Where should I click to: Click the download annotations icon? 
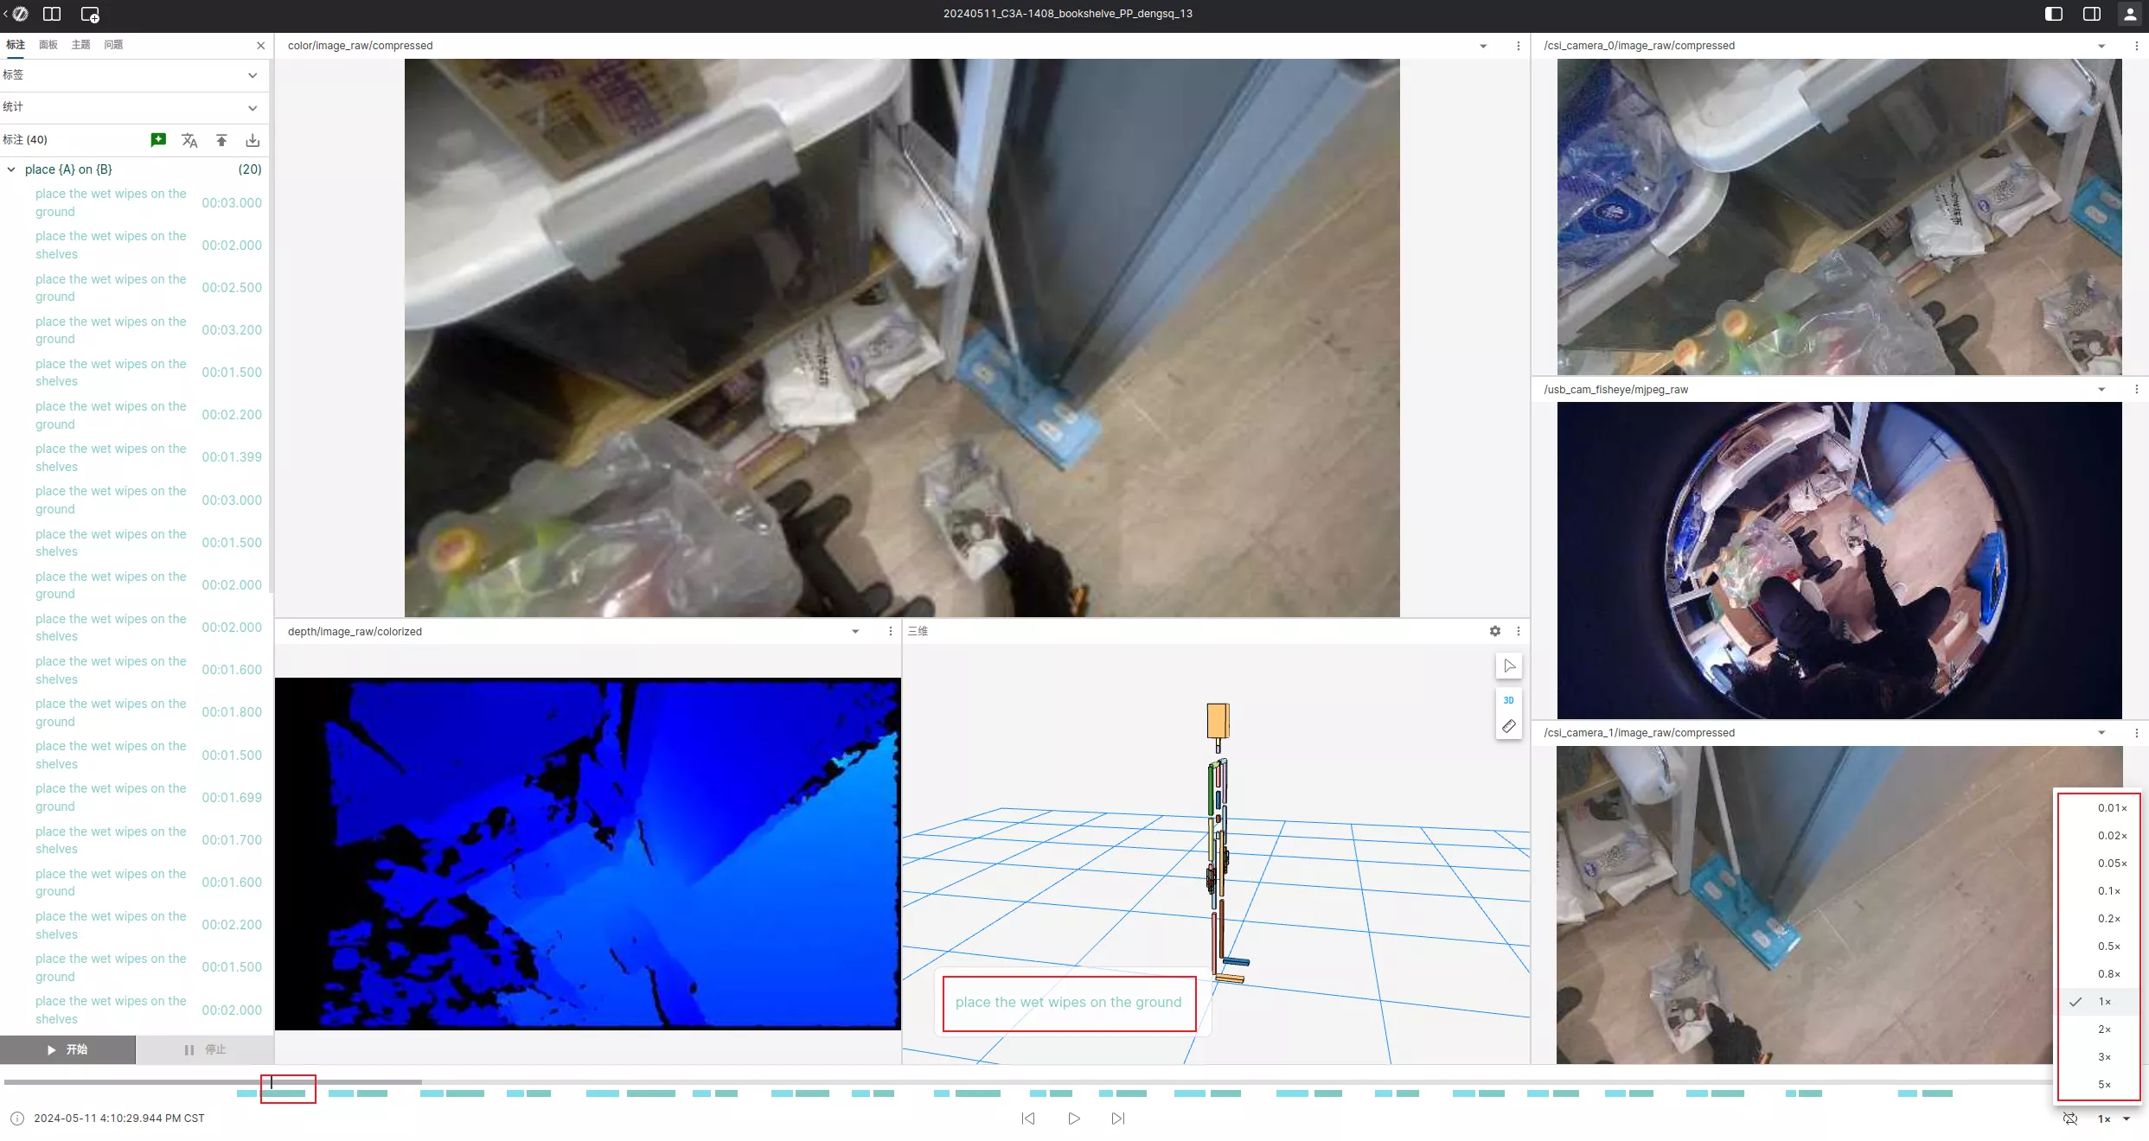(253, 140)
